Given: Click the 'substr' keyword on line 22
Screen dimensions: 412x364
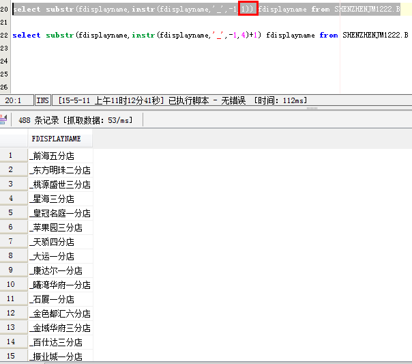Looking at the screenshot, I should click(59, 36).
